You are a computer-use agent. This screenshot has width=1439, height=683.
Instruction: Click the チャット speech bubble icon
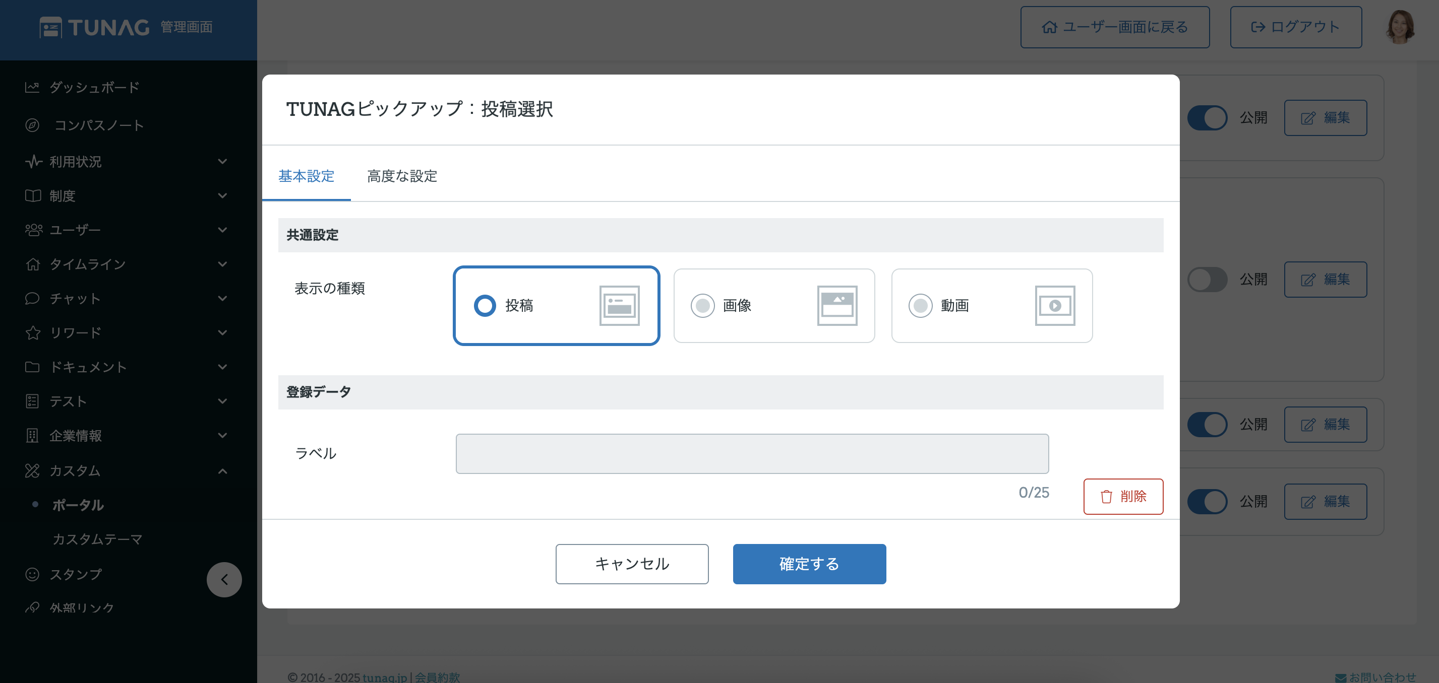[32, 299]
